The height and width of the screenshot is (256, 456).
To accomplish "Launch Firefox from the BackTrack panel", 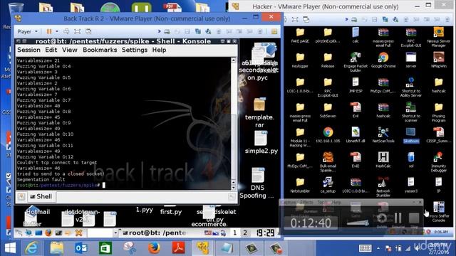I will point(48,233).
